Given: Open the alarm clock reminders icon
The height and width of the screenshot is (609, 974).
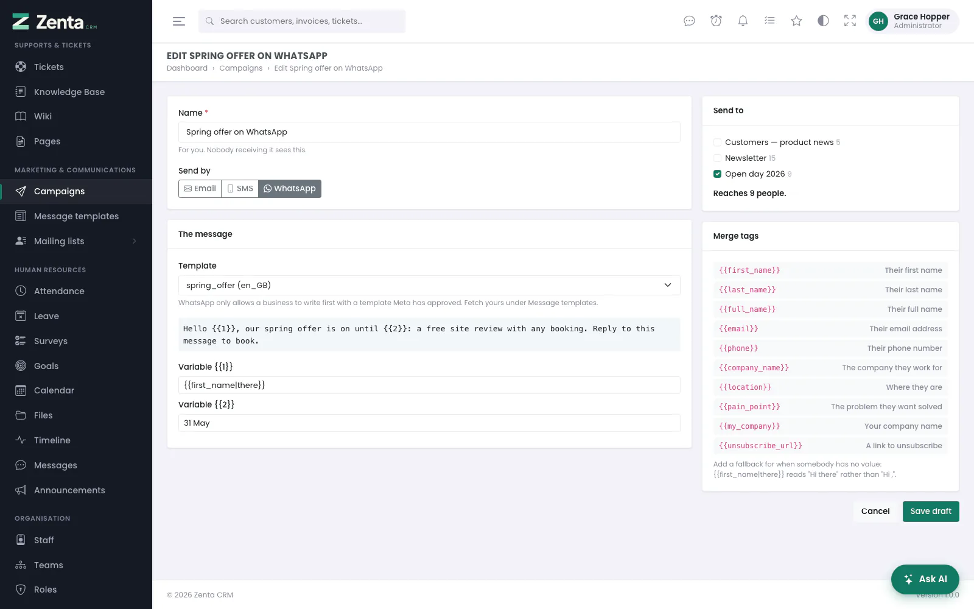Looking at the screenshot, I should click(716, 21).
